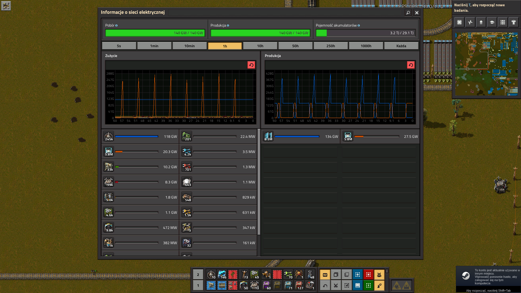Click the 118 GW consumption entry bar
Viewport: 521px width, 293px height.
136,136
